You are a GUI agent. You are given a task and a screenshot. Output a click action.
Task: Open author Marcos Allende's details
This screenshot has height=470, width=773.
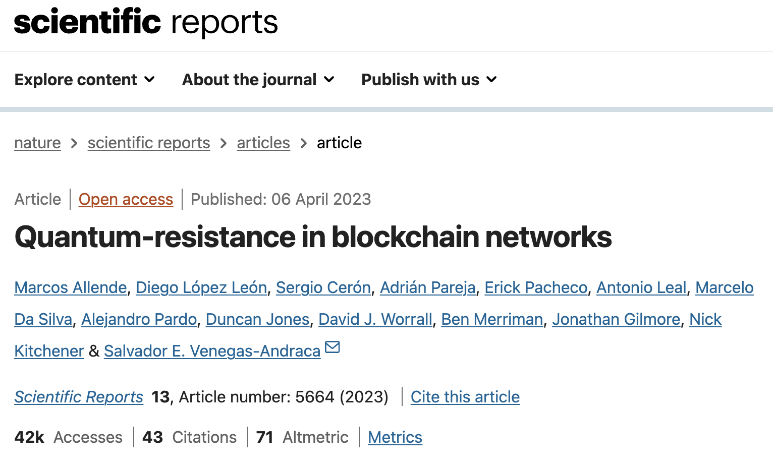71,287
